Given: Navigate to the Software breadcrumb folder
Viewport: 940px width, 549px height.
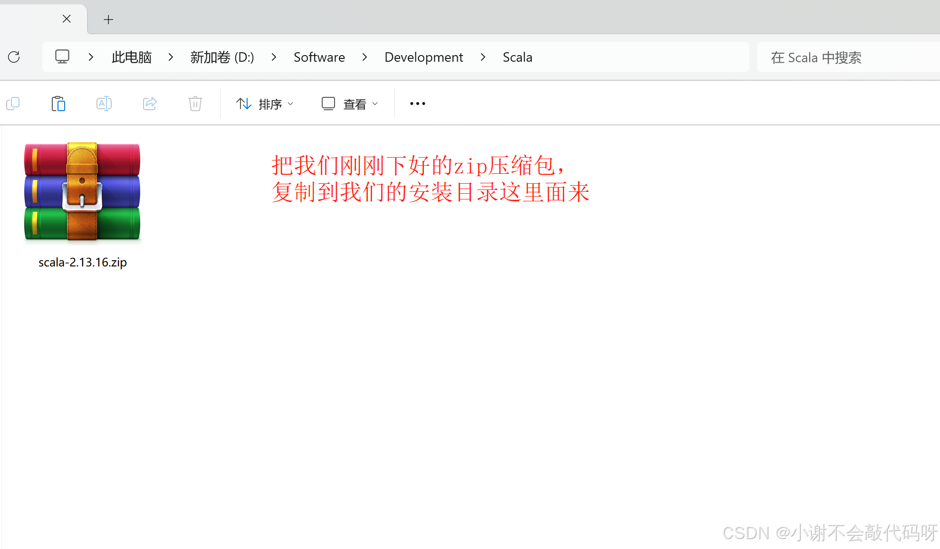Looking at the screenshot, I should (319, 57).
